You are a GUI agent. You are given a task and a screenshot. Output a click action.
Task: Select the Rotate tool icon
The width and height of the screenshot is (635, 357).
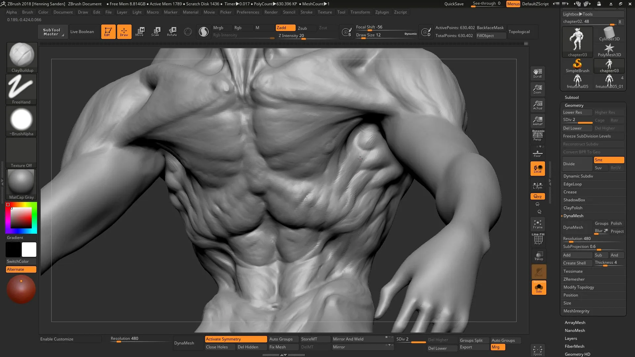pyautogui.click(x=172, y=31)
